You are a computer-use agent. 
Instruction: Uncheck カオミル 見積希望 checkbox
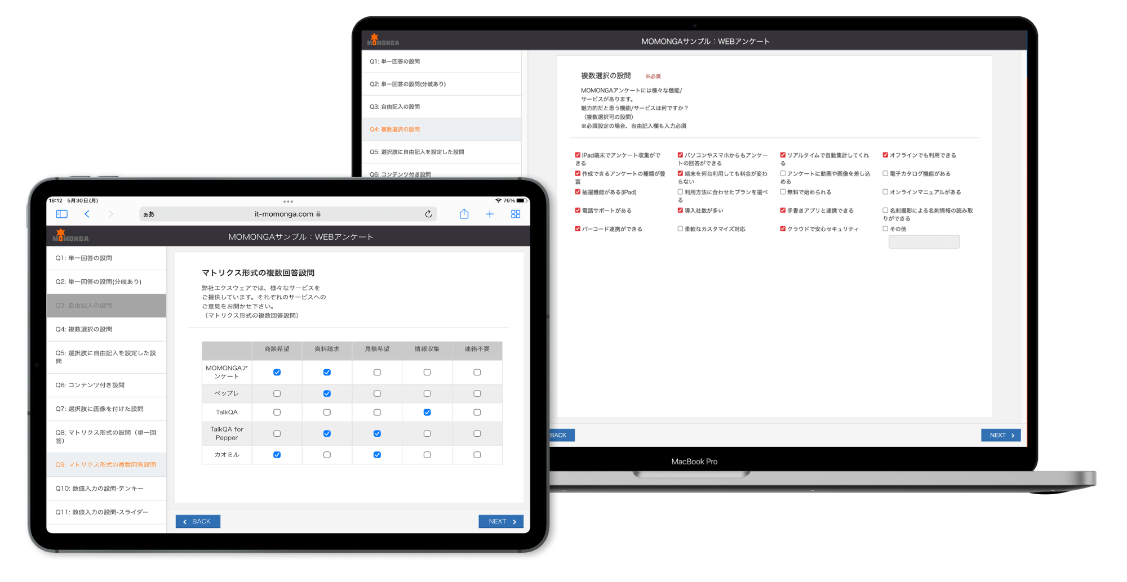point(377,455)
